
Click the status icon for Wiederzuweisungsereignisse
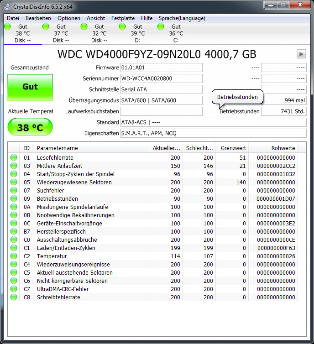click(14, 264)
